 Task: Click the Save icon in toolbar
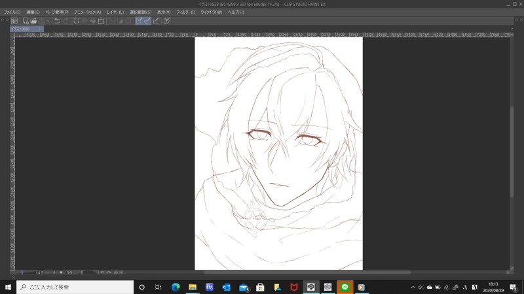coord(42,21)
